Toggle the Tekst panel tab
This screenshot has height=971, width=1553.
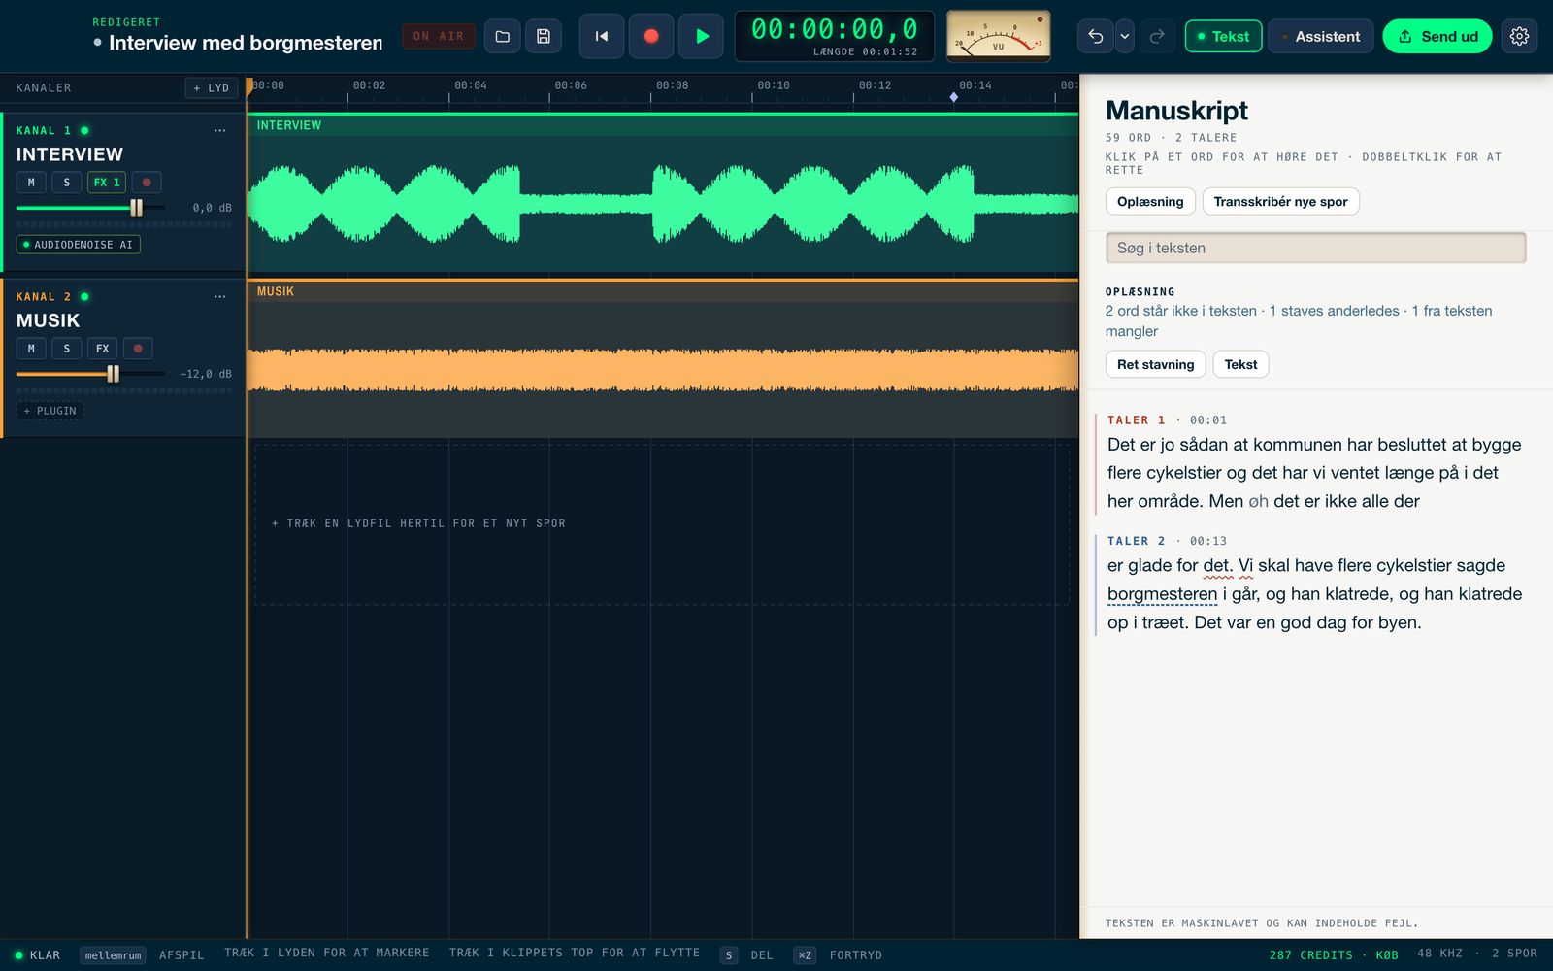(x=1223, y=37)
